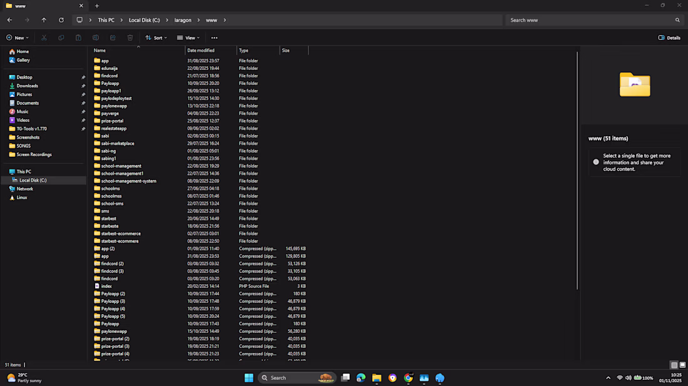Screen dimensions: 688x386
Task: Expand chevron after Local Disk (C:) breadcrumb
Action: tap(167, 20)
